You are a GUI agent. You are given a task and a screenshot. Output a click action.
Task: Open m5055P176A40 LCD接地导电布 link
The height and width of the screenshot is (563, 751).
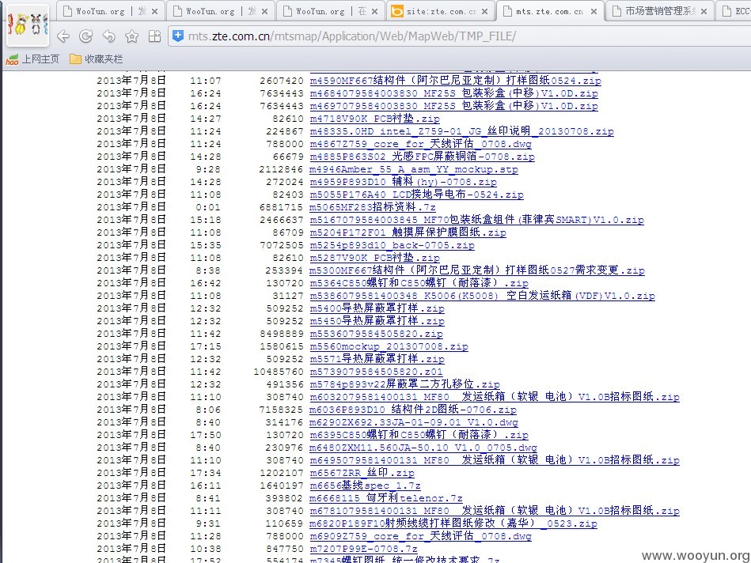tap(417, 195)
